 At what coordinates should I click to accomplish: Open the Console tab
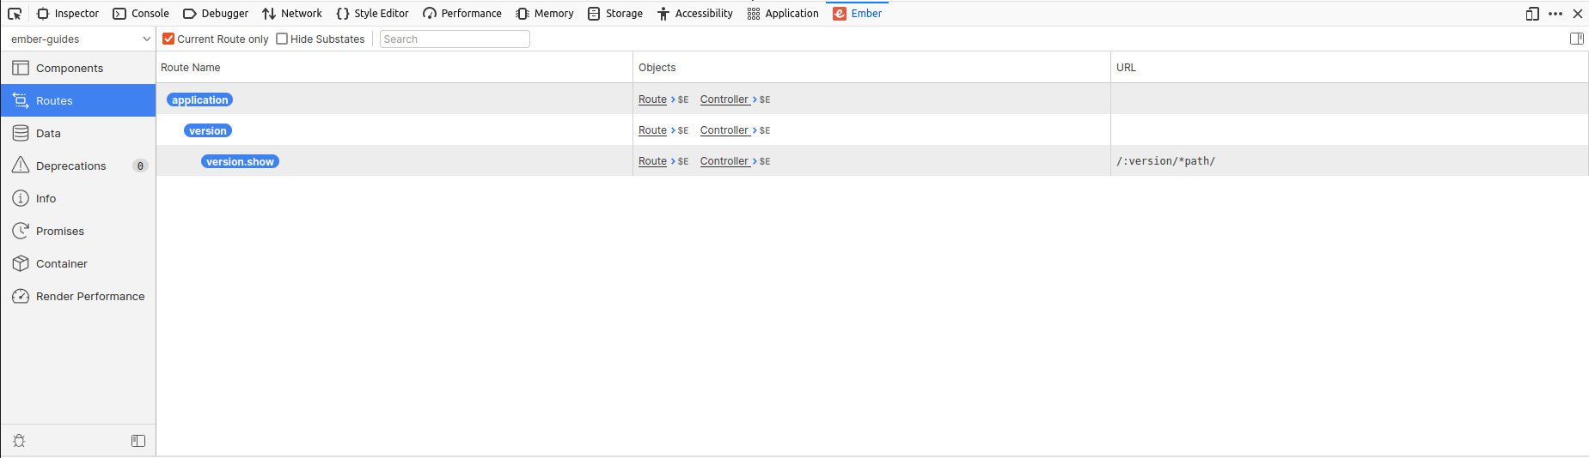[x=141, y=14]
